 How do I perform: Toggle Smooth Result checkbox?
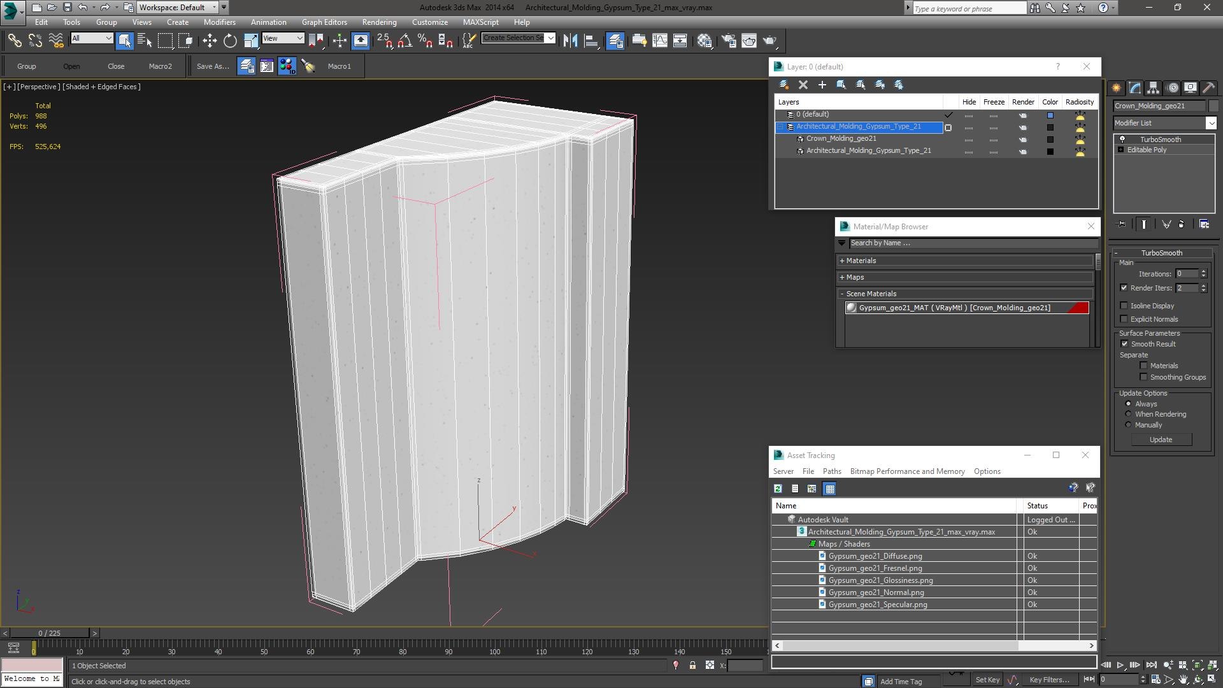[x=1124, y=344]
